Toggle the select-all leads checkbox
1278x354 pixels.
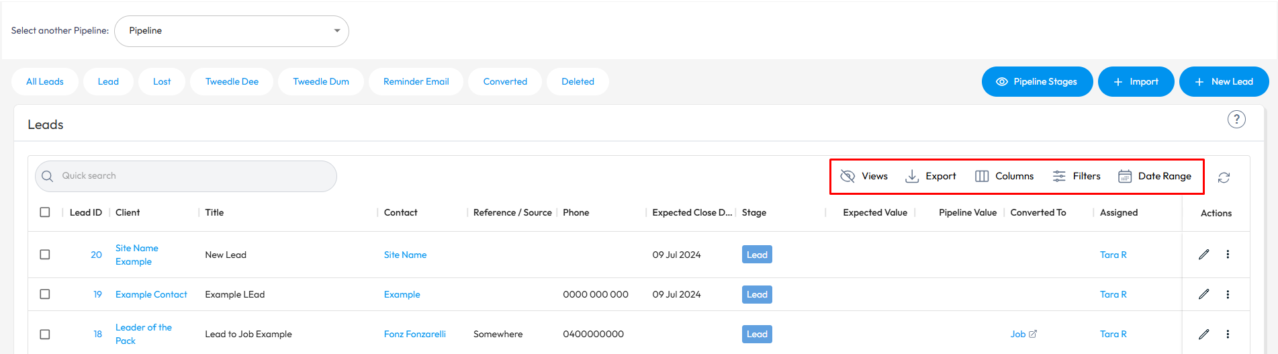[45, 212]
